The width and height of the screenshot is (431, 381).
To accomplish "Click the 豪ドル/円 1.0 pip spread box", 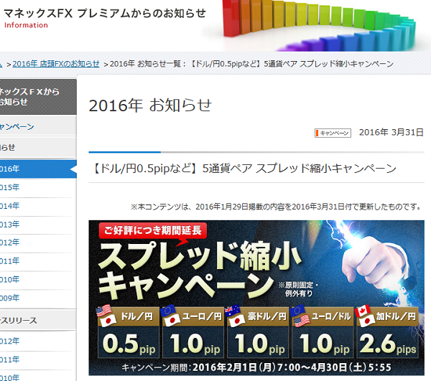I will [x=258, y=332].
